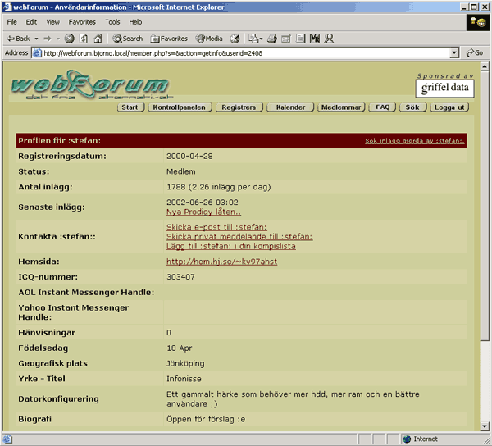
Task: Open the Kalender button
Action: pyautogui.click(x=290, y=107)
